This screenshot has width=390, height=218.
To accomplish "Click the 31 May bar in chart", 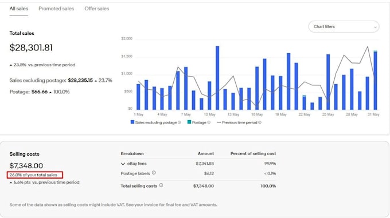I will 375,80.
